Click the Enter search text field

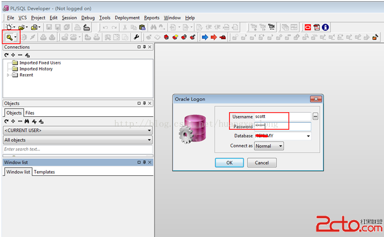(x=77, y=149)
